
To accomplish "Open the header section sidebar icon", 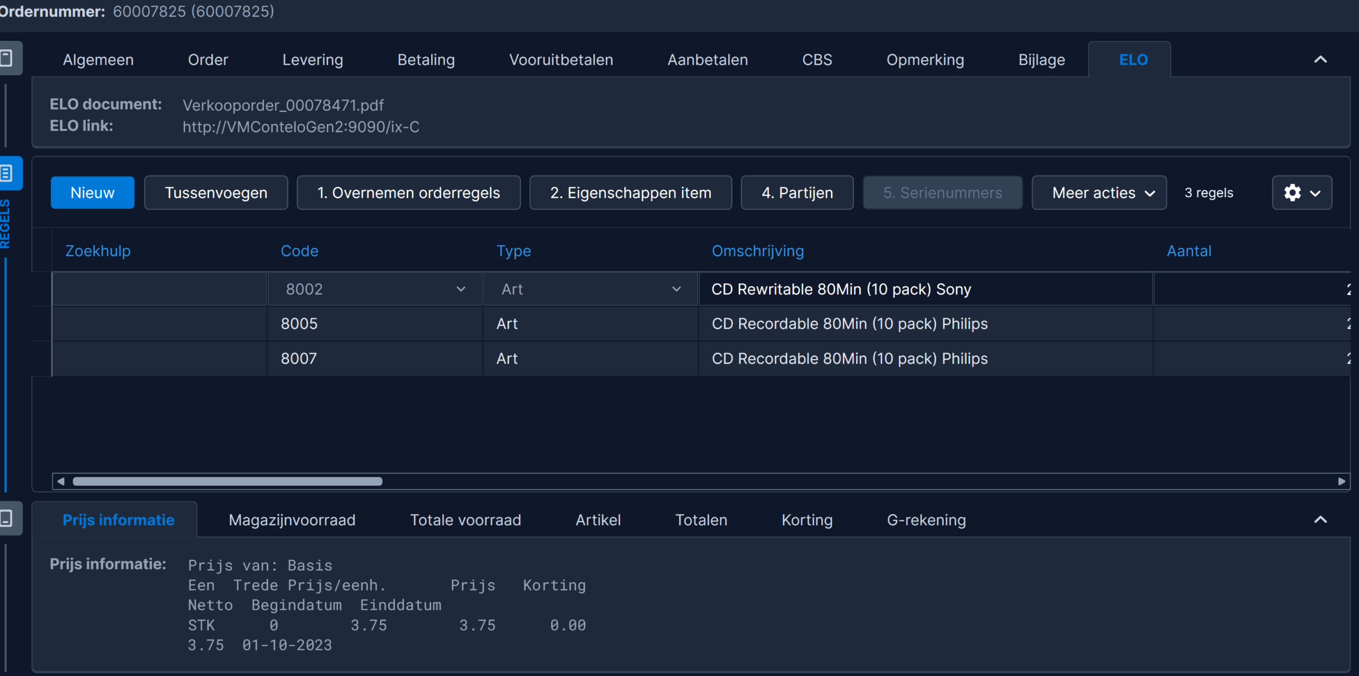I will tap(7, 58).
